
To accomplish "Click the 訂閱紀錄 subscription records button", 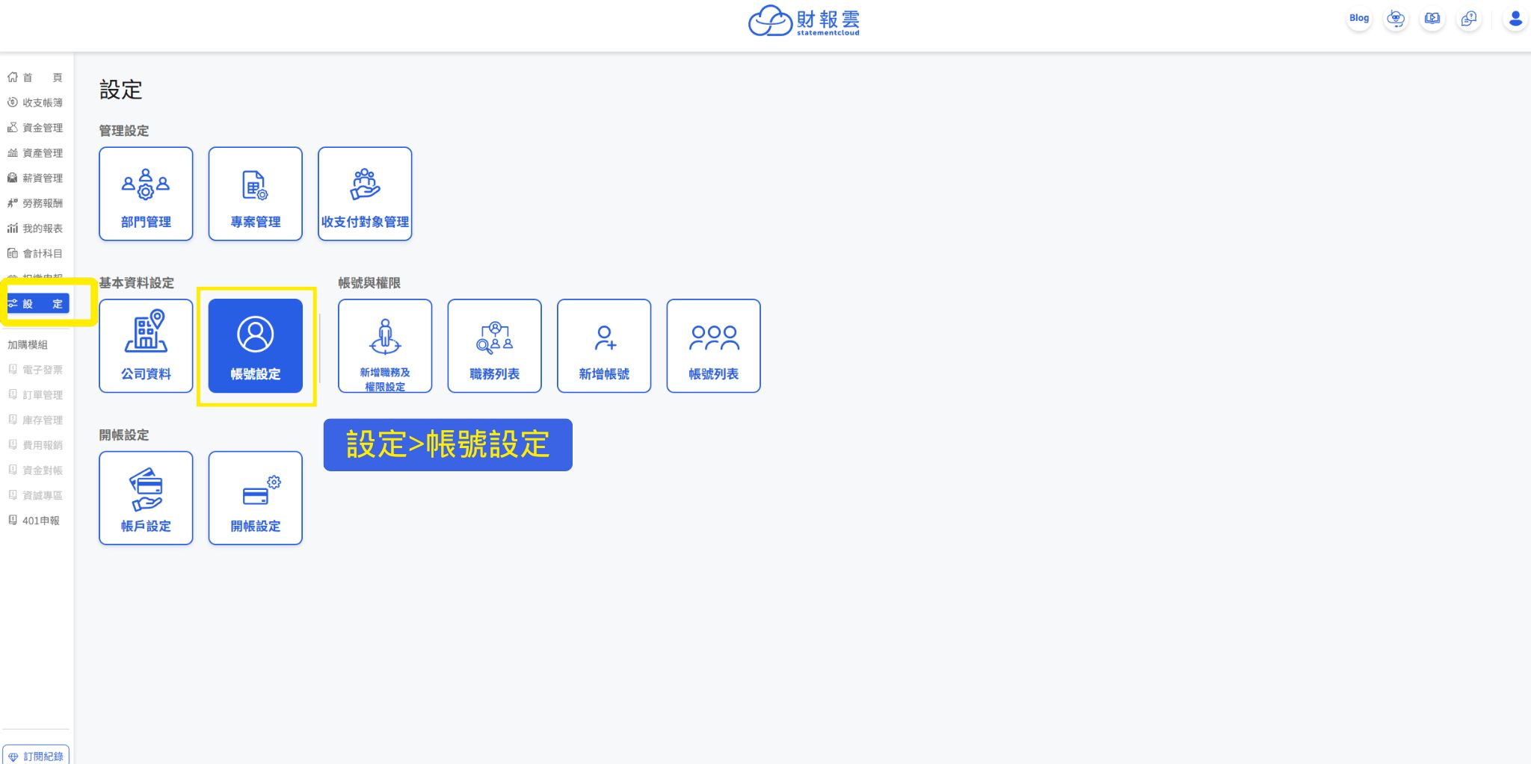I will pyautogui.click(x=36, y=755).
